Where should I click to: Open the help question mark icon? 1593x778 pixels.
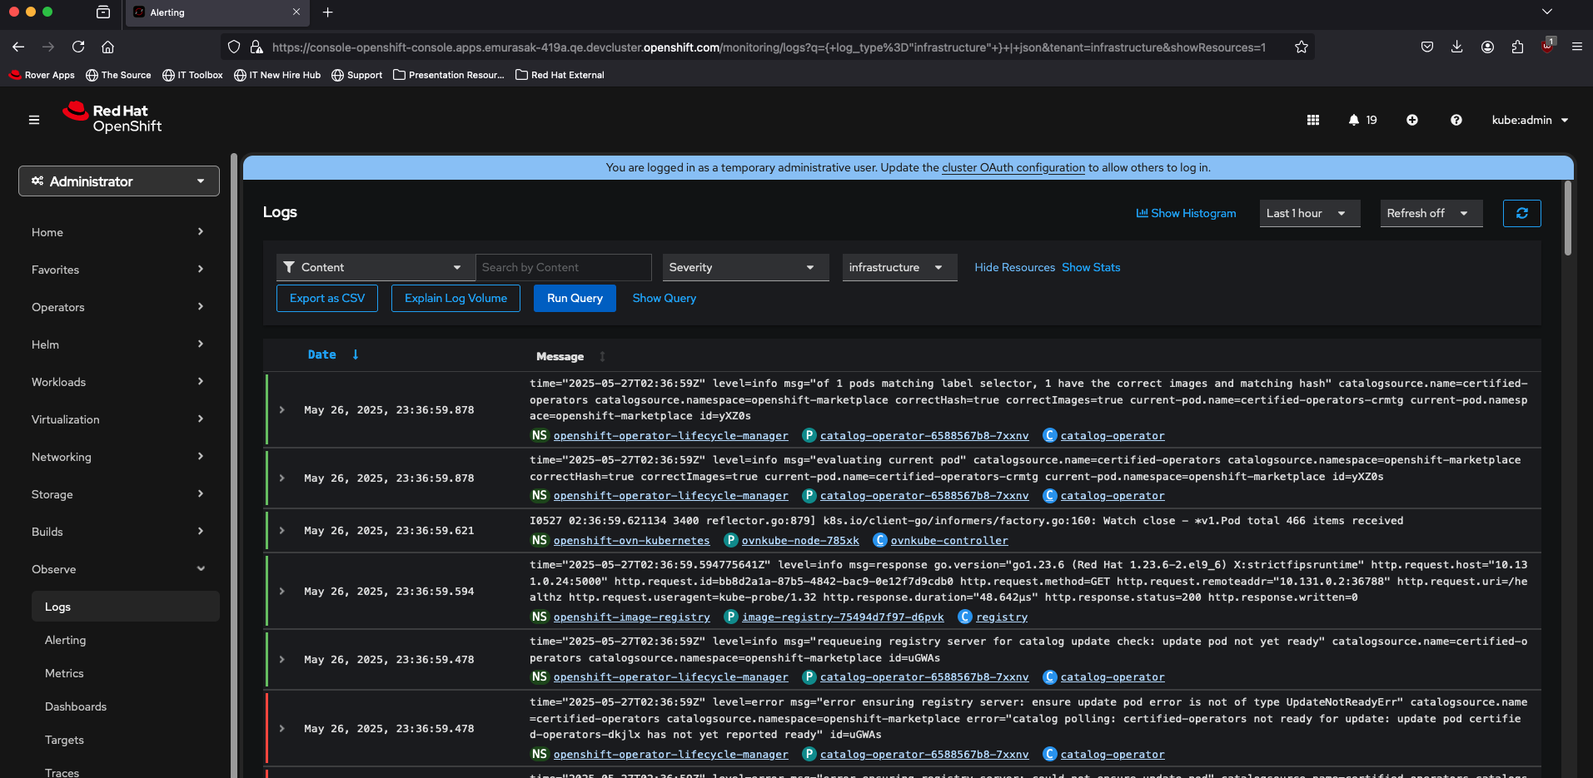(1456, 120)
